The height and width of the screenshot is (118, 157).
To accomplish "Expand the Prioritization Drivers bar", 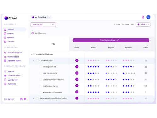I will coord(111,40).
